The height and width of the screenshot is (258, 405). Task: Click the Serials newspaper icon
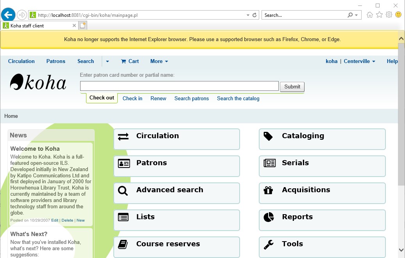pyautogui.click(x=269, y=163)
